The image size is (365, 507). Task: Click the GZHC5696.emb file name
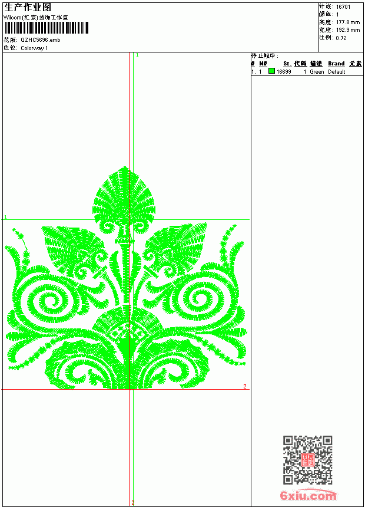pos(41,40)
